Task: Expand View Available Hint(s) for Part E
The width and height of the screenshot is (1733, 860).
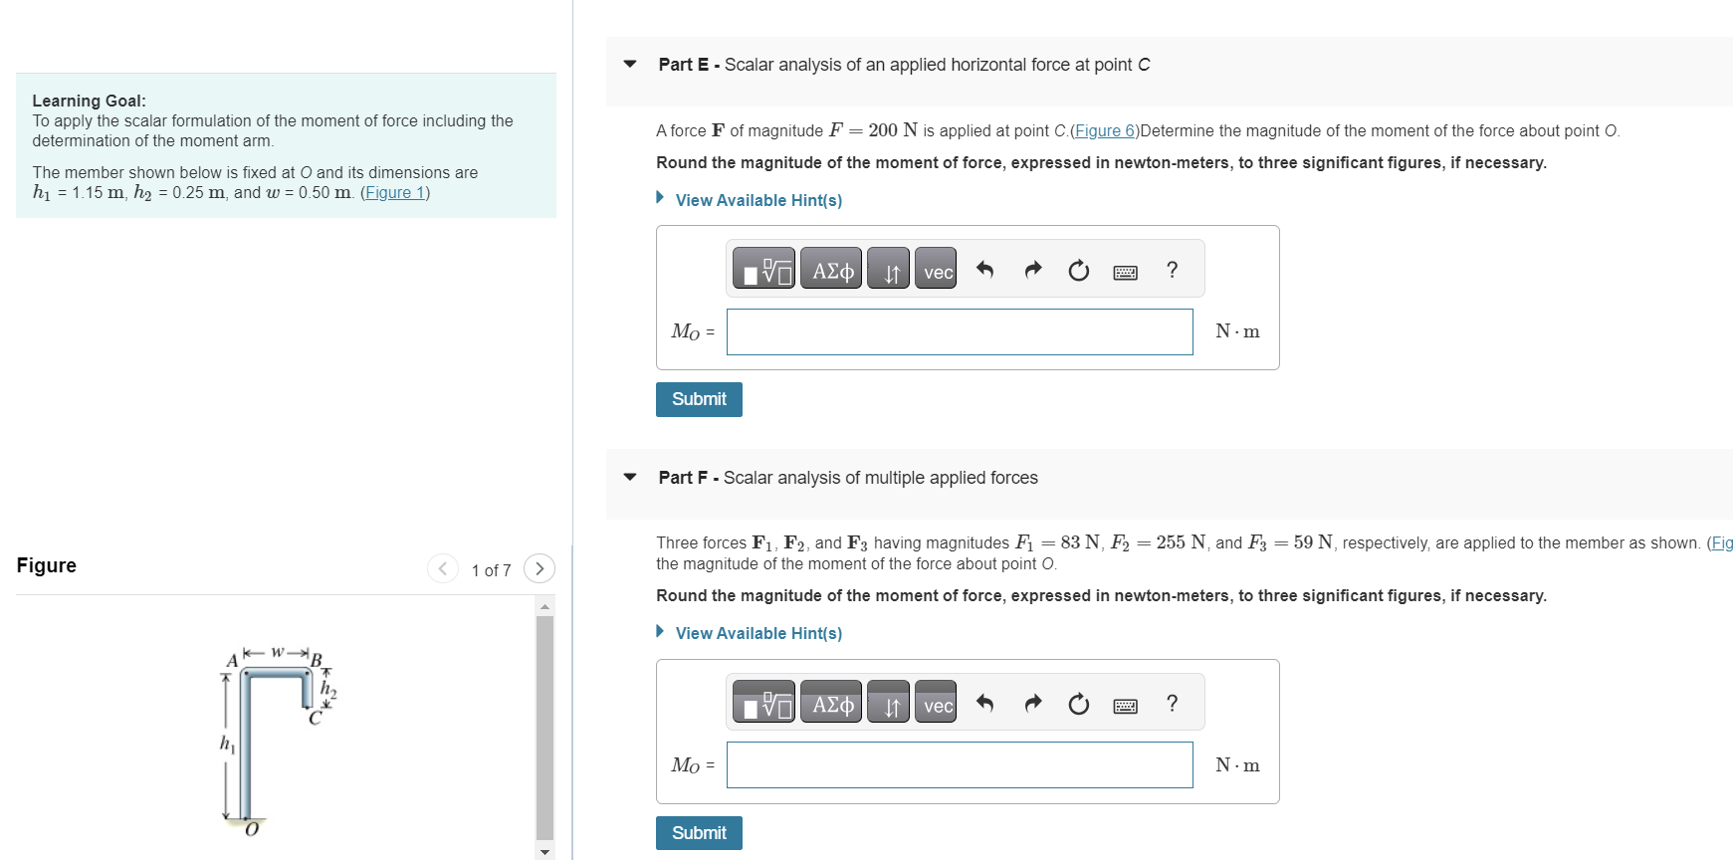Action: [758, 199]
